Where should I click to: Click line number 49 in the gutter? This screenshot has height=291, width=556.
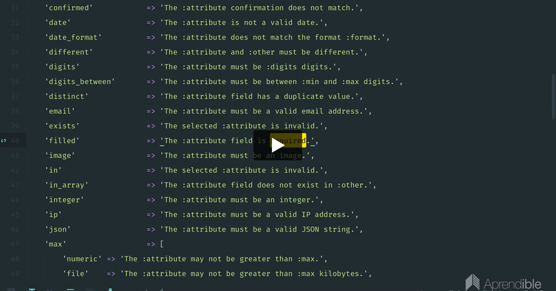click(15, 274)
